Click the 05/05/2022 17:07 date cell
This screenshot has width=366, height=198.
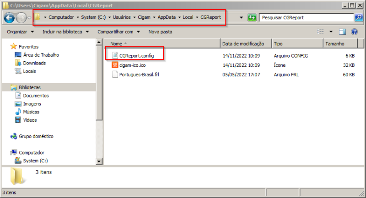pos(241,75)
